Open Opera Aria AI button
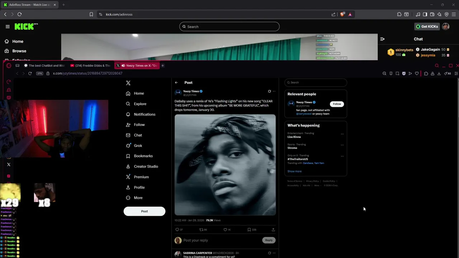The image size is (459, 258). [x=448, y=73]
